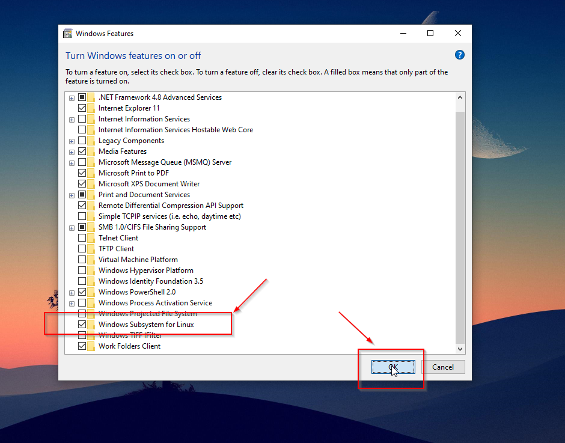Check Internet Information Services Hostable Web Core

(x=82, y=130)
